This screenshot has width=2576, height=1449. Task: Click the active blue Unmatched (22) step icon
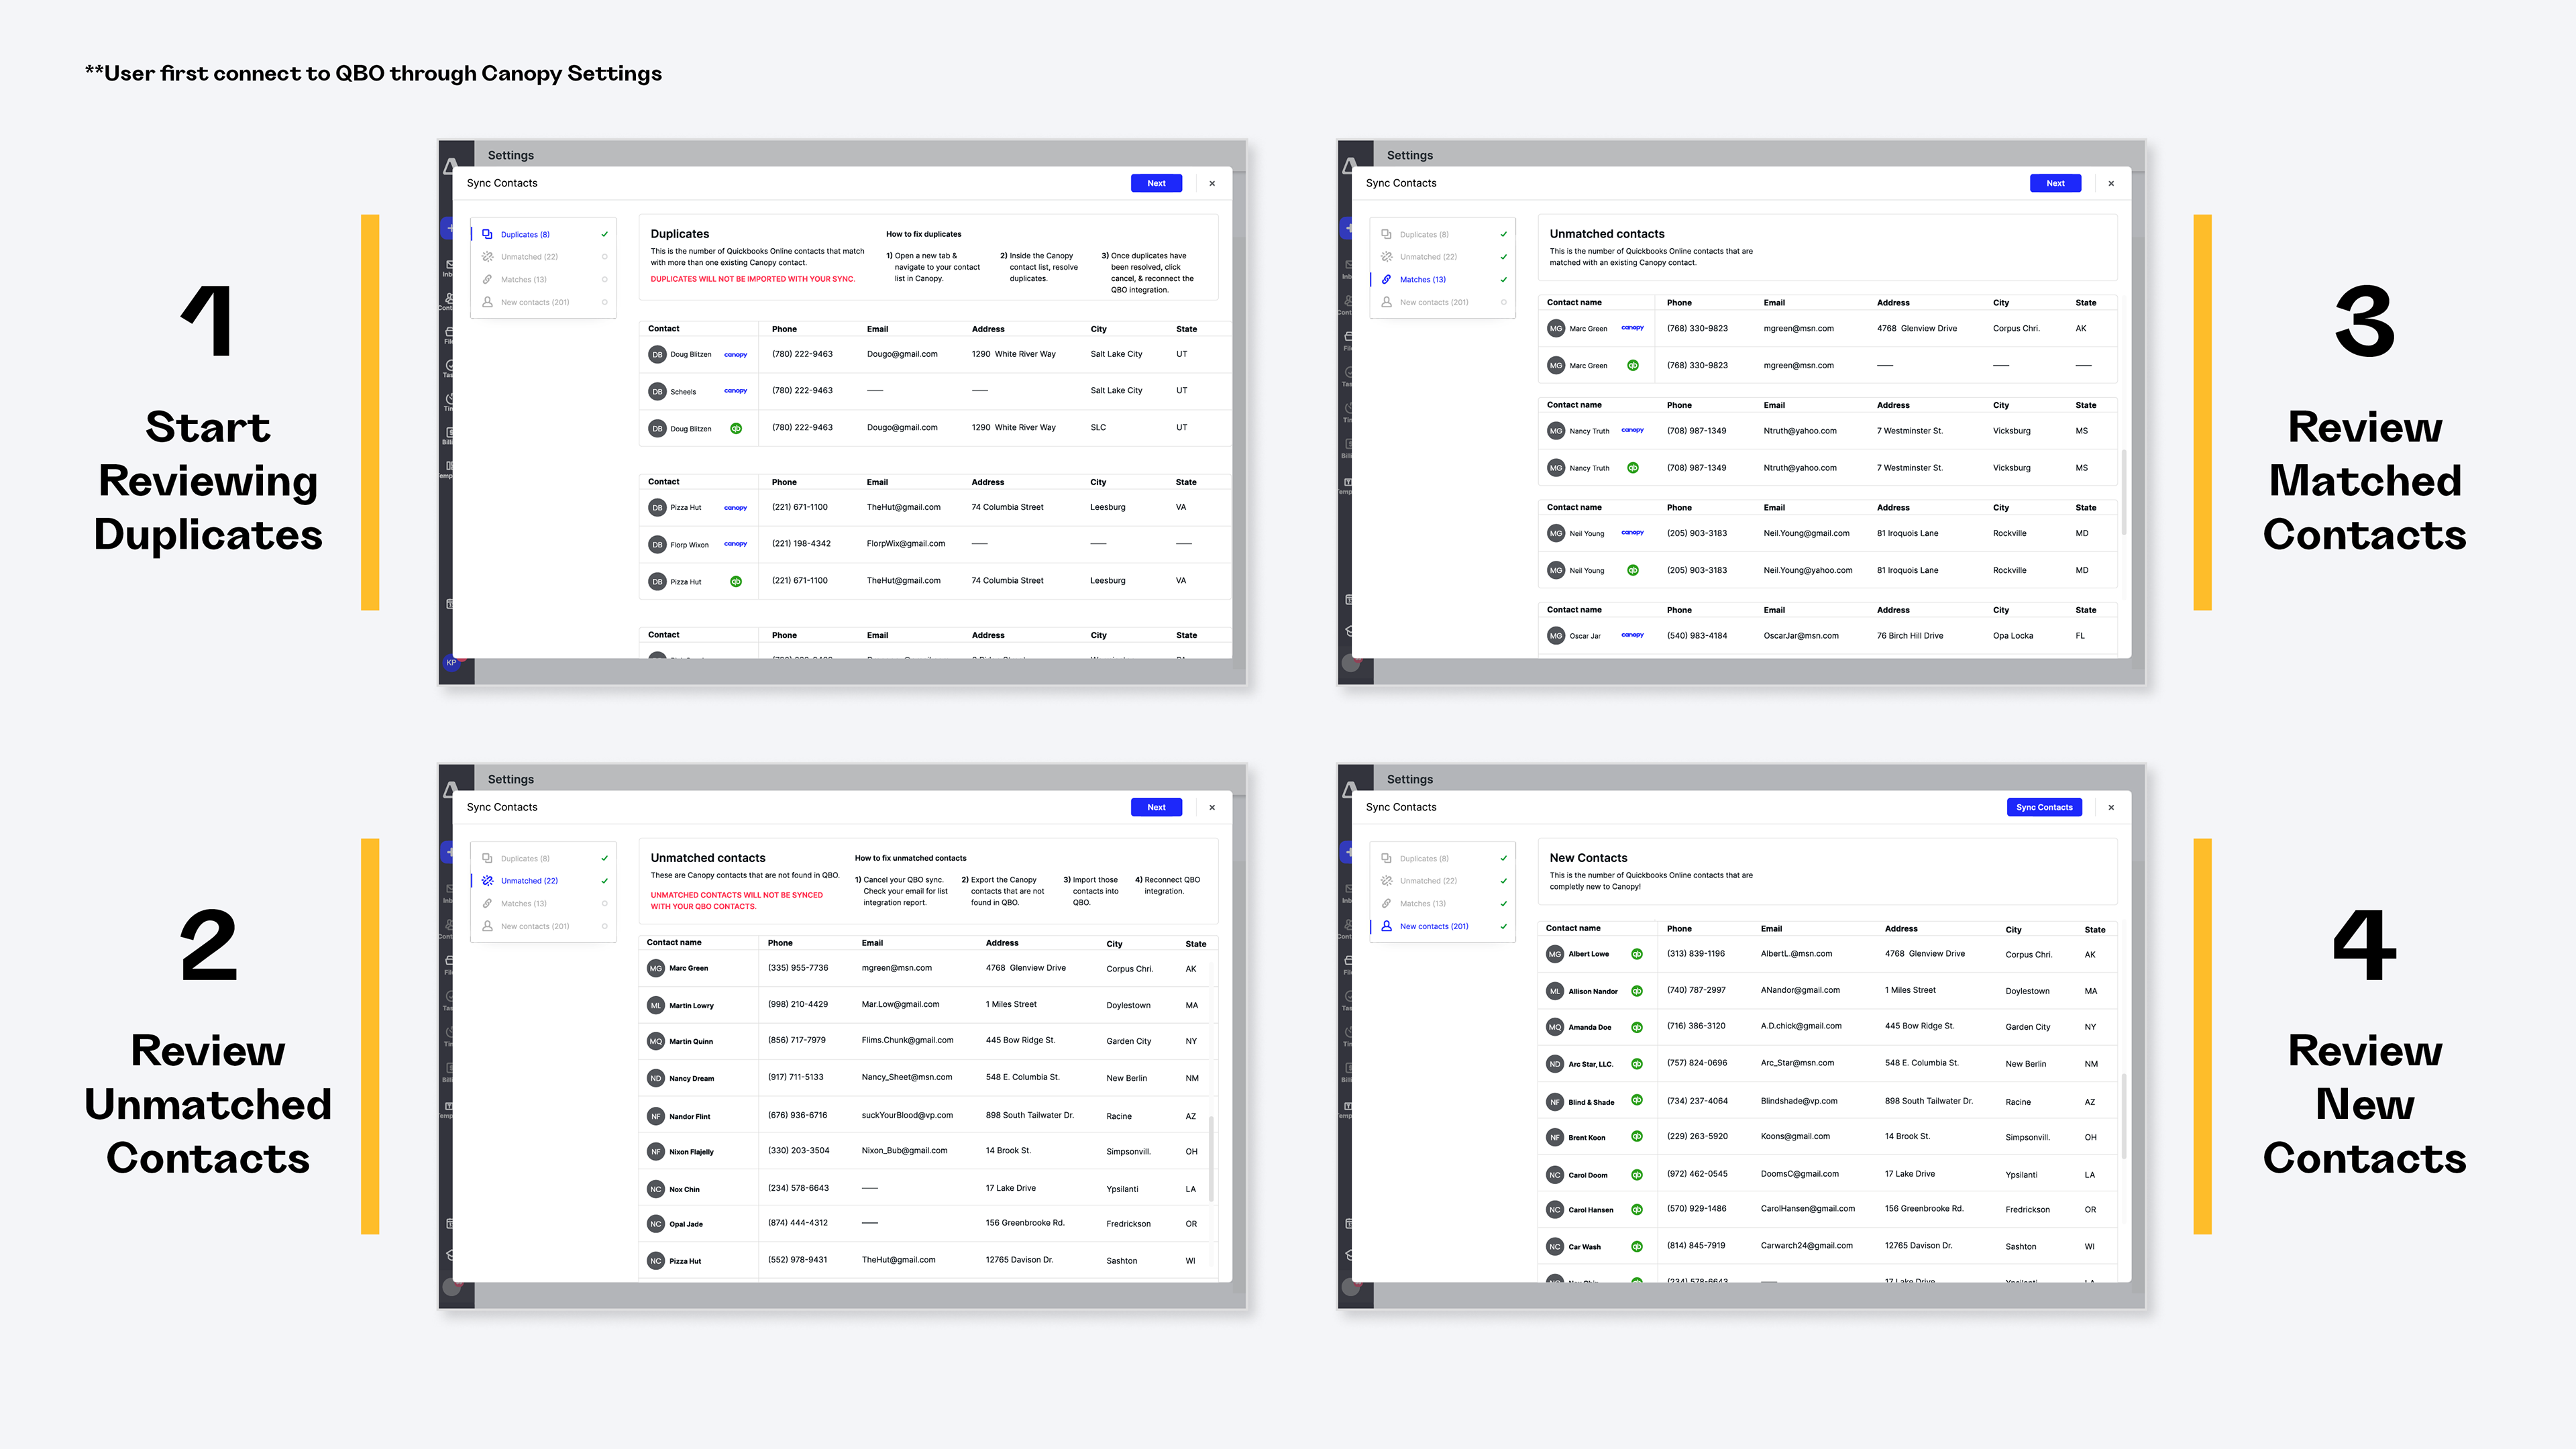(x=487, y=881)
